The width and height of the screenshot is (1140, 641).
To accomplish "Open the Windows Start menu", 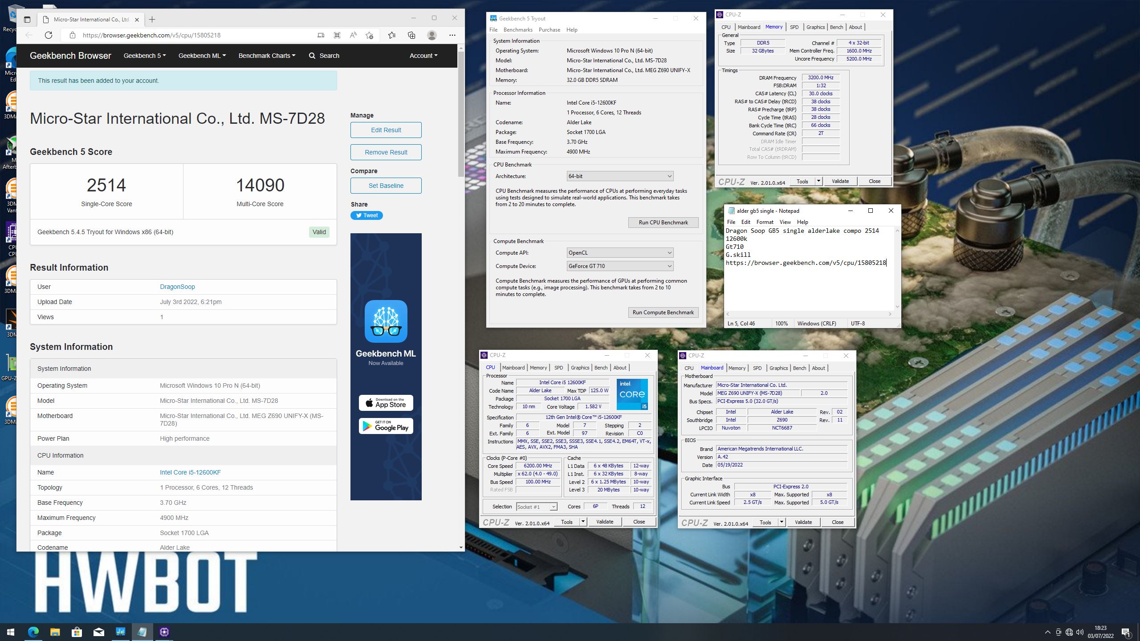I will click(x=11, y=632).
